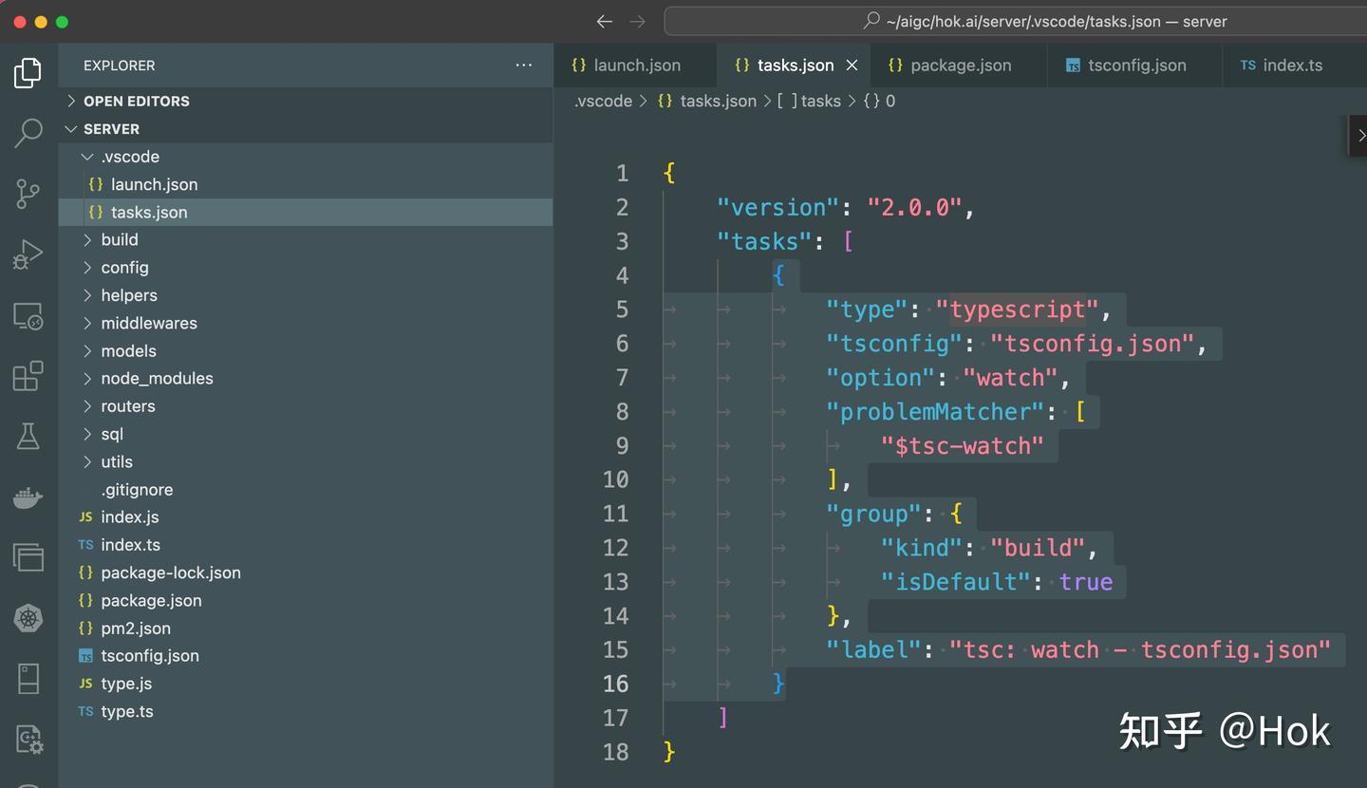Open tsconfig.json from the file tree

tap(149, 655)
